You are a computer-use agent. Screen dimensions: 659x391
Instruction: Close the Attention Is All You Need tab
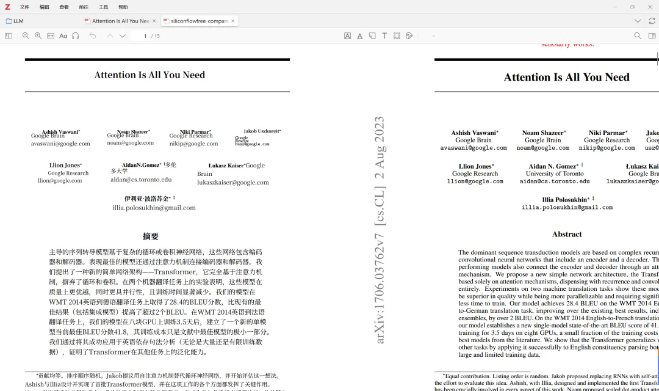coord(154,21)
